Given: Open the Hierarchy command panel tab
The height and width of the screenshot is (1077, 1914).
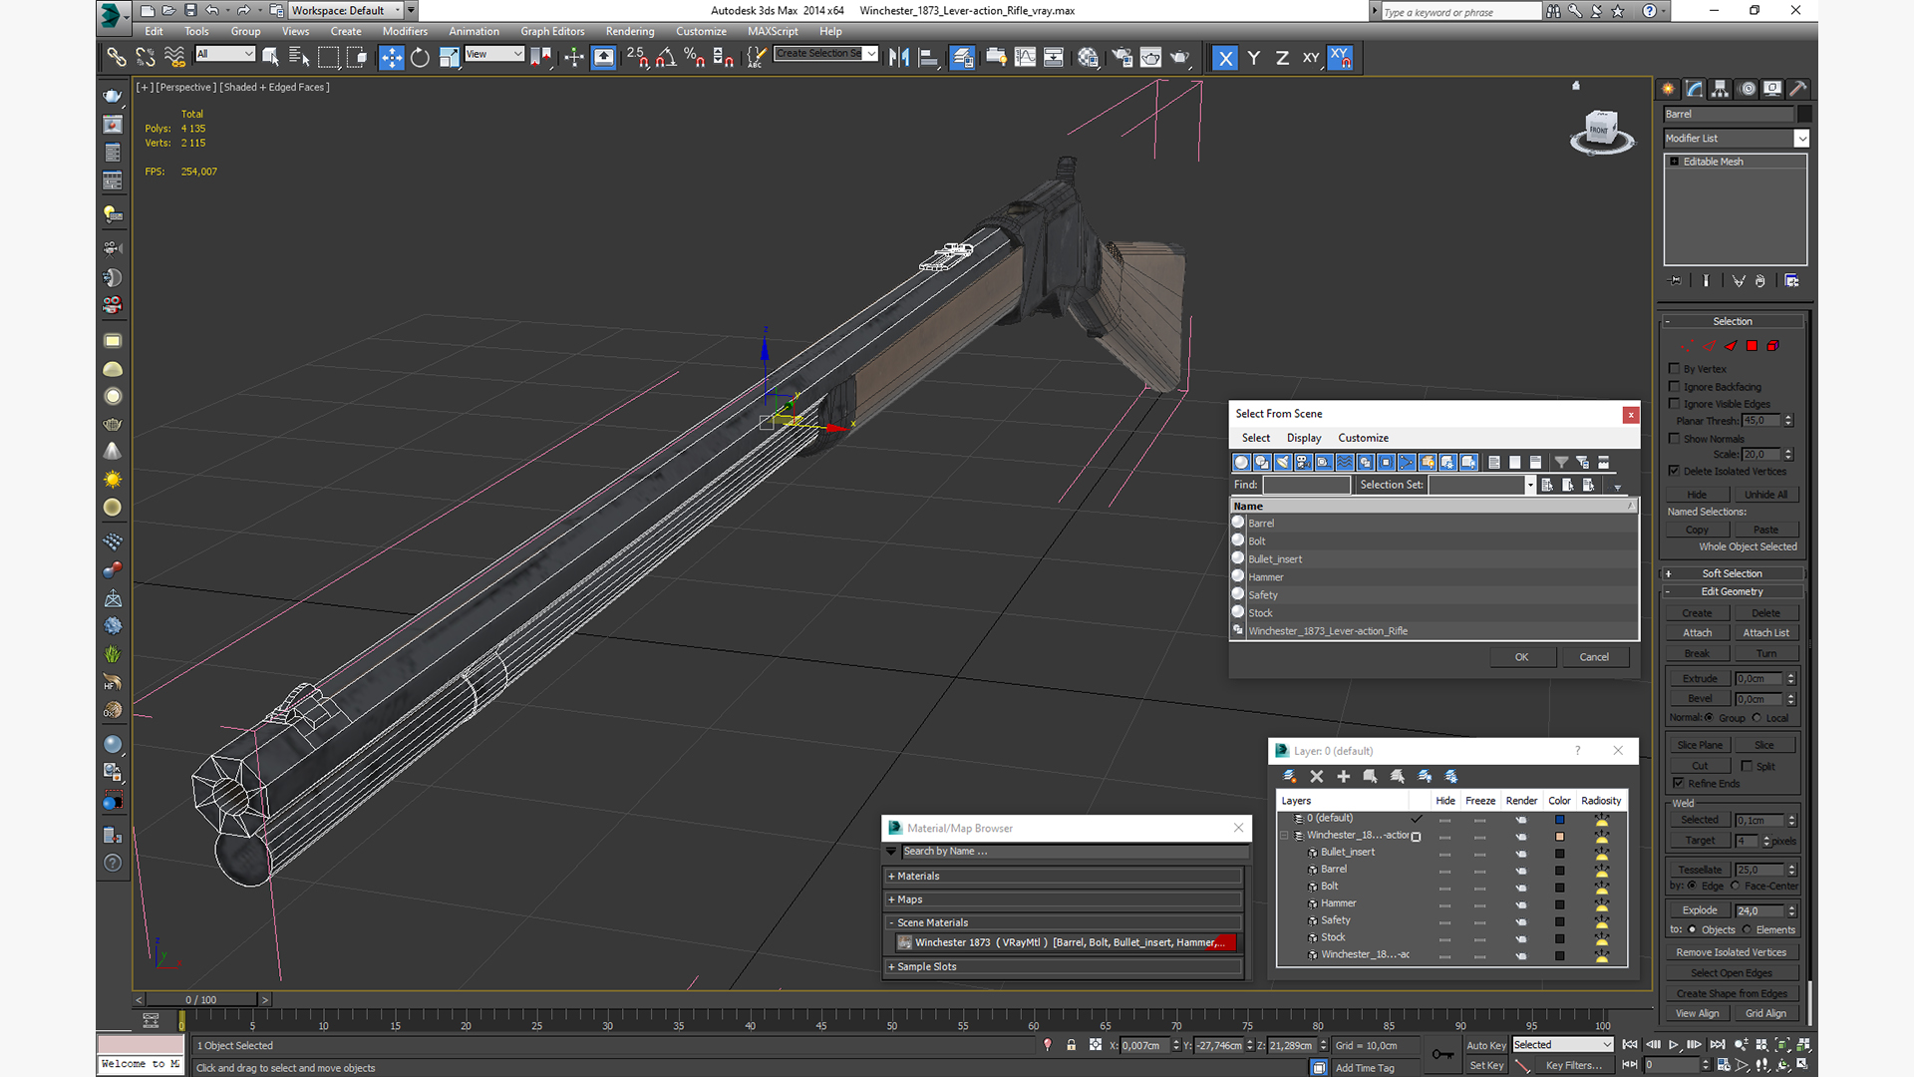Looking at the screenshot, I should pos(1721,89).
